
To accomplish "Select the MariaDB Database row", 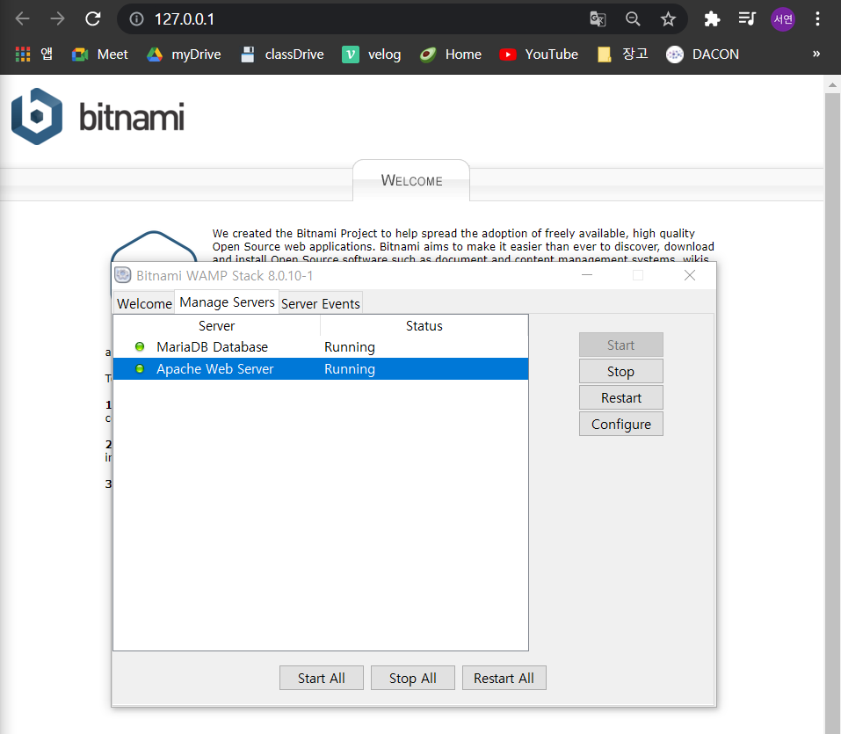I will click(x=216, y=346).
